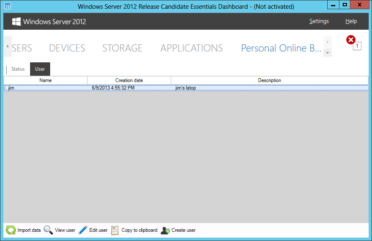The height and width of the screenshot is (241, 372).
Task: Sort by the Description column header
Action: coord(270,80)
